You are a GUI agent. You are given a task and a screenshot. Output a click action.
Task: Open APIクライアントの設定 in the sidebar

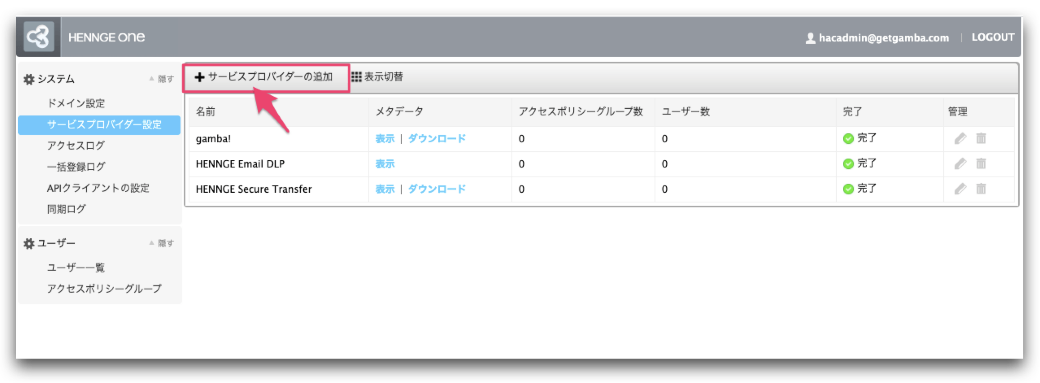[x=98, y=188]
